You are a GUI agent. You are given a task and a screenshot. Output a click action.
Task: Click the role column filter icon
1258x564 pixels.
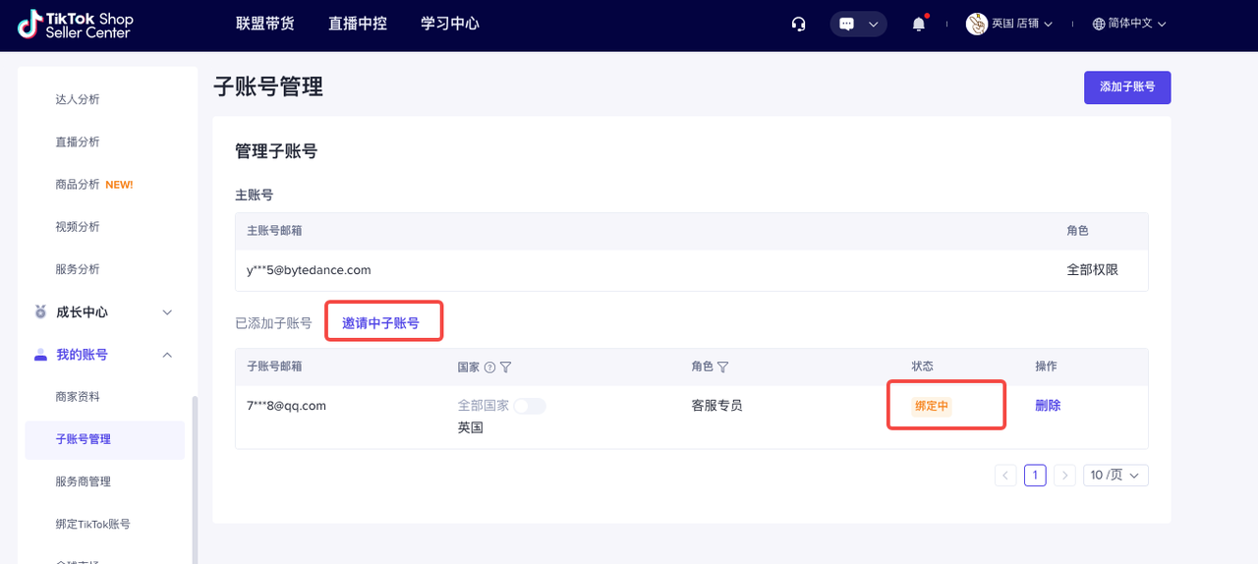[722, 367]
